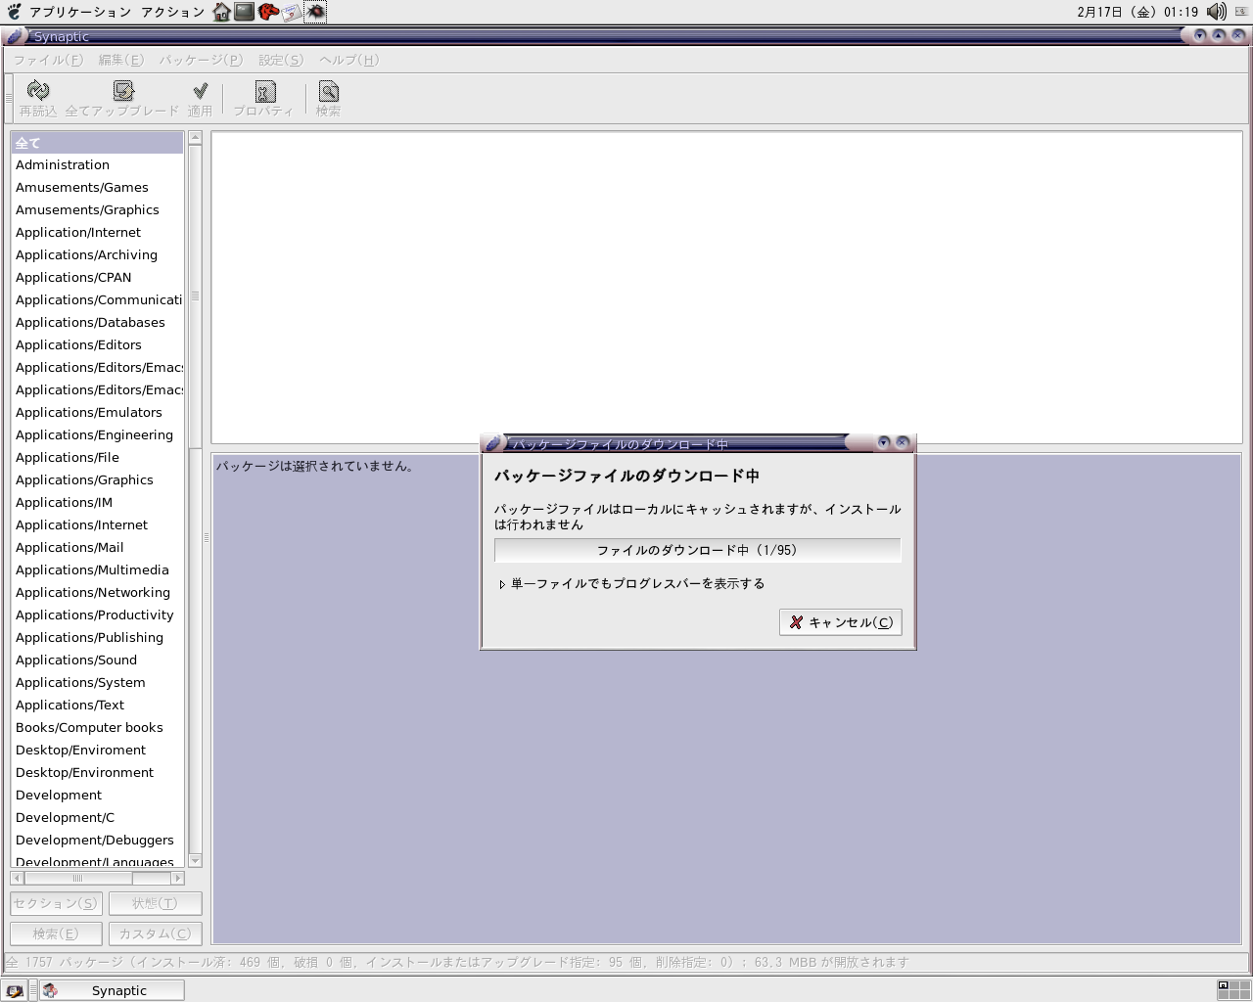This screenshot has width=1253, height=1002.
Task: Select Amusements/Graphics in the section list
Action: pos(97,210)
